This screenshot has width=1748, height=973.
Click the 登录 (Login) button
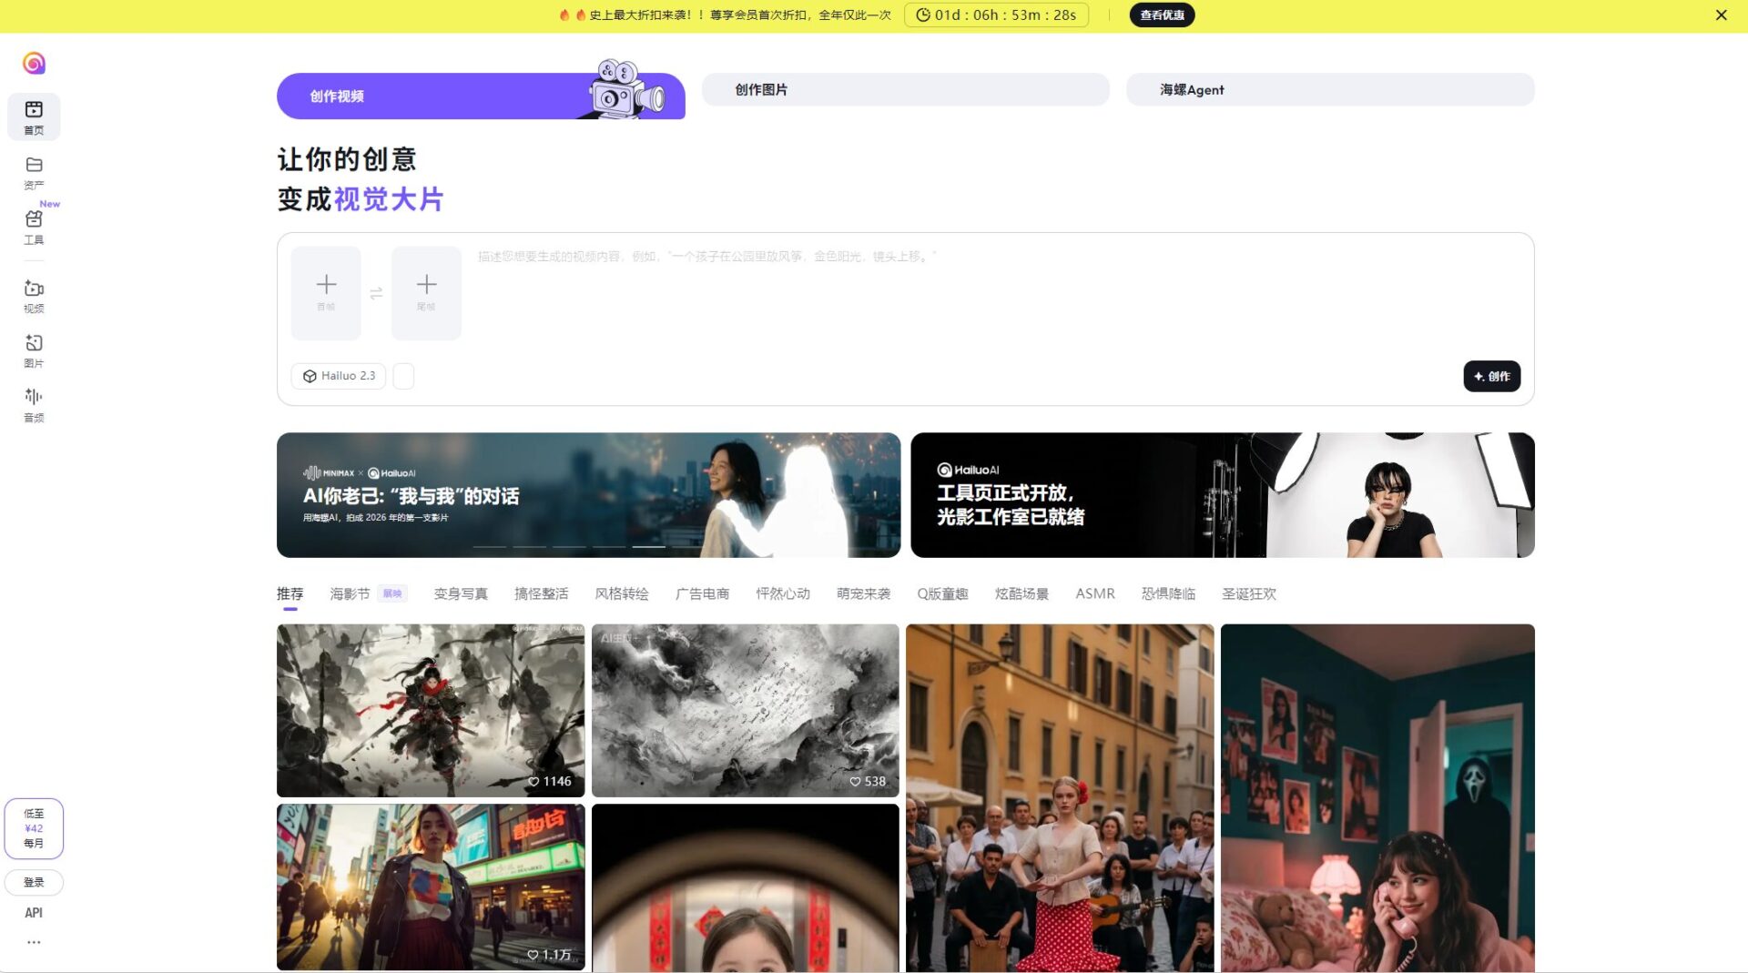click(x=34, y=882)
